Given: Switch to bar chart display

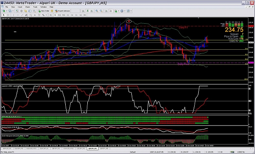Looking at the screenshot, I should 83,11.
